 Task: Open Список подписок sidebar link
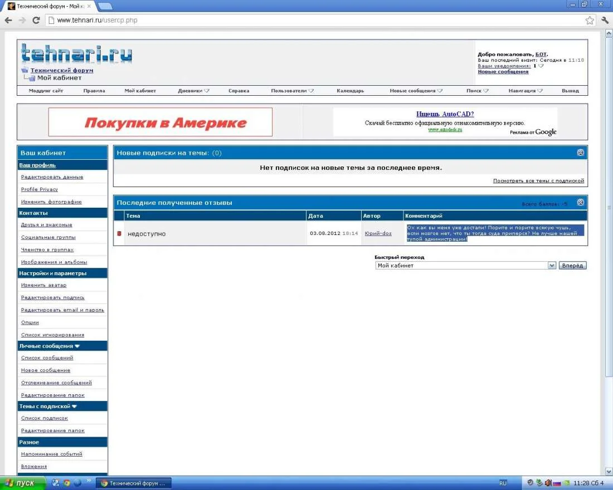(x=45, y=418)
